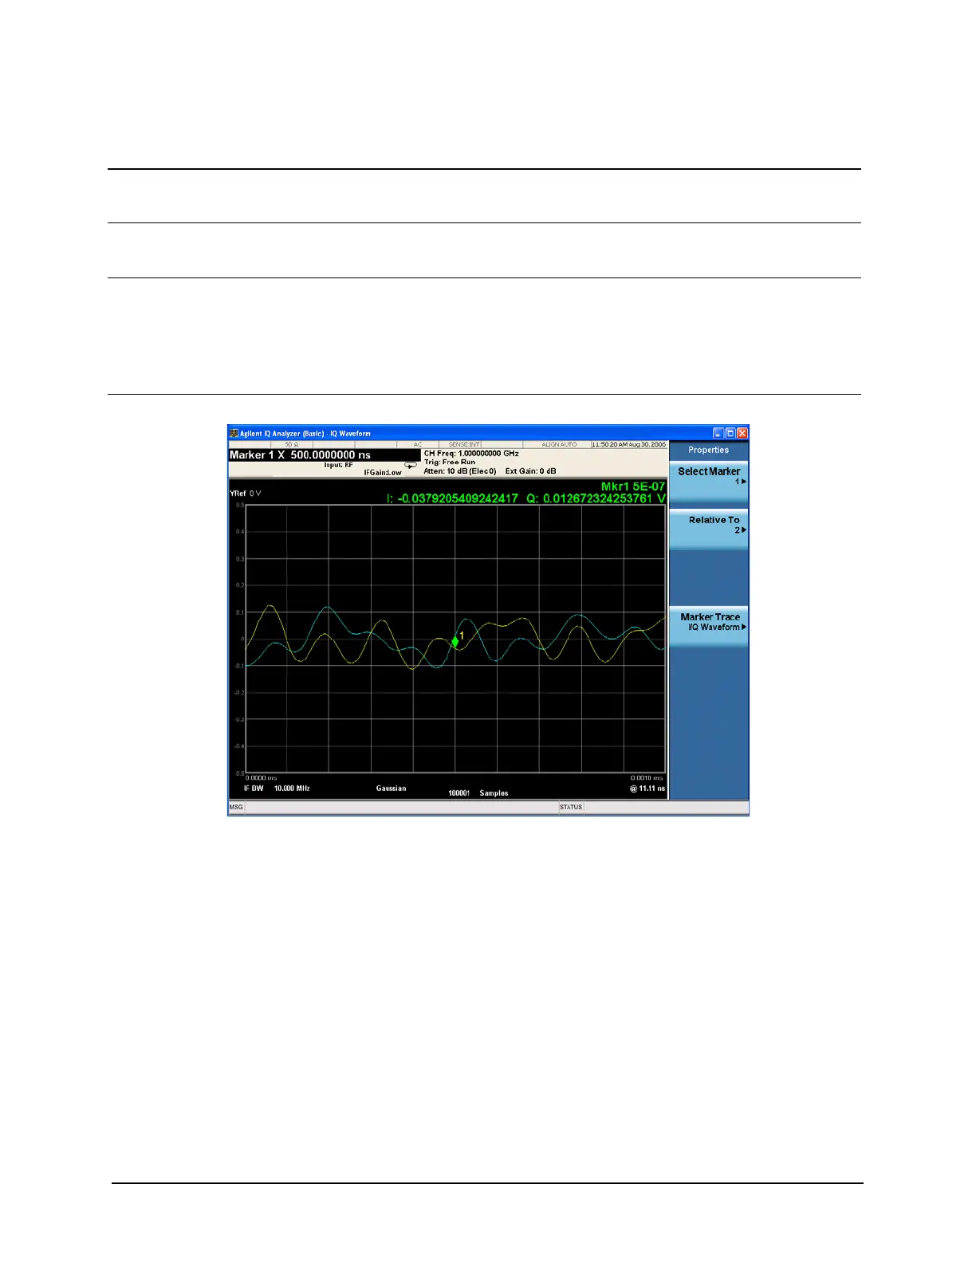976x1263 pixels.
Task: Maximize the IQ Analyzer window
Action: pos(730,433)
